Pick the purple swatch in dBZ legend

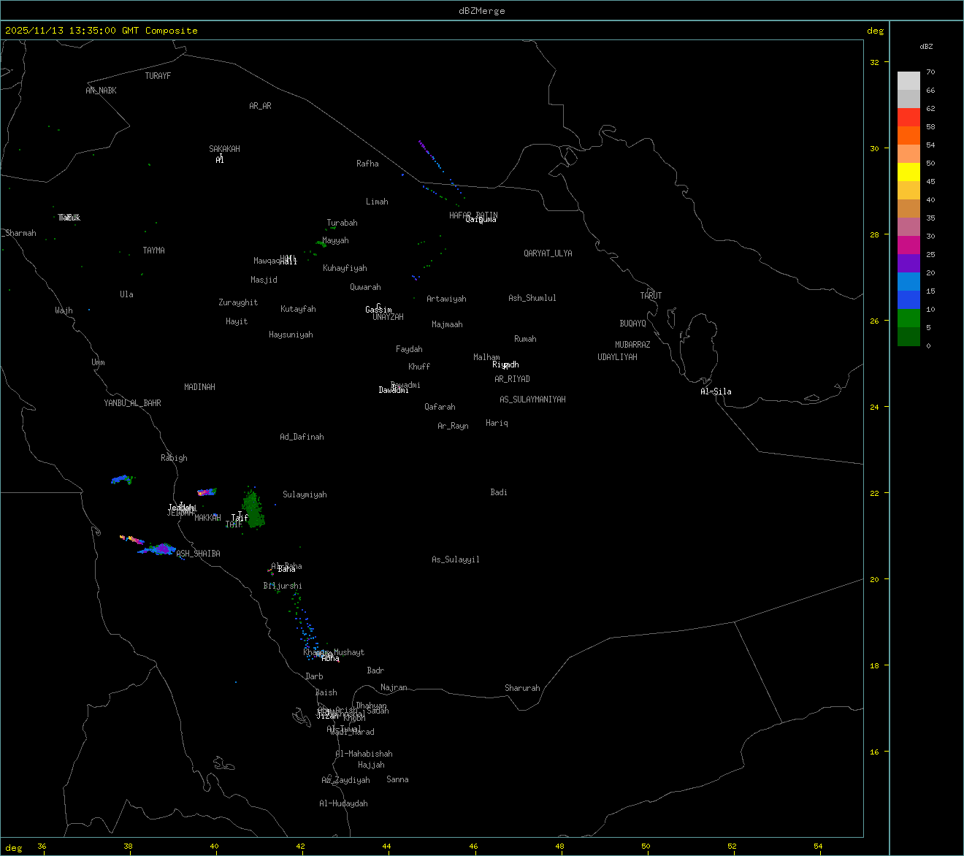tap(908, 263)
